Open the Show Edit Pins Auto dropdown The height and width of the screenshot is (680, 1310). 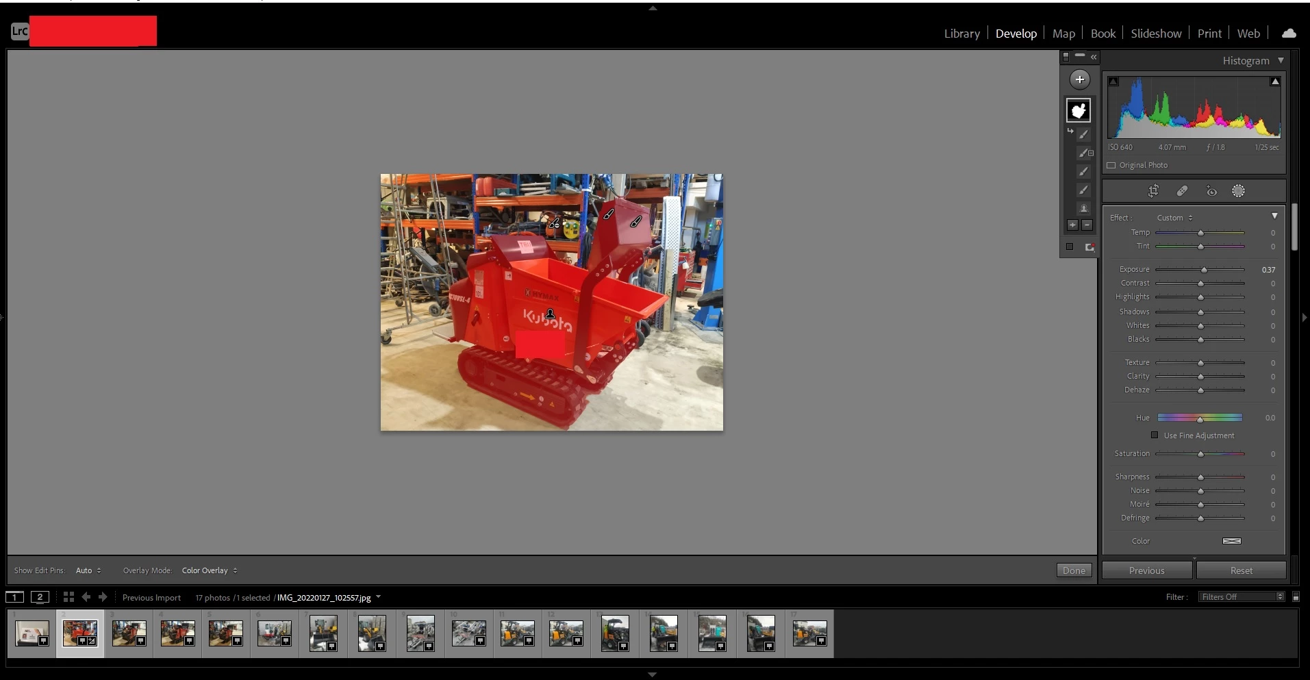click(x=88, y=570)
